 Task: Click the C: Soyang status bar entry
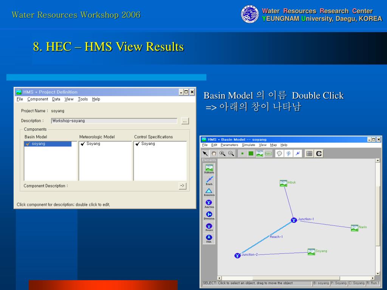pos(357,283)
